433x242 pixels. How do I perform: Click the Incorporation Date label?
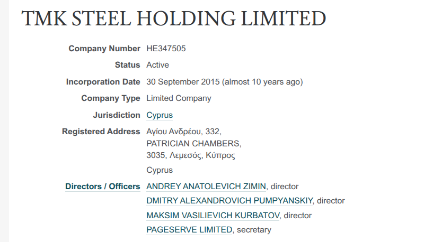[103, 82]
